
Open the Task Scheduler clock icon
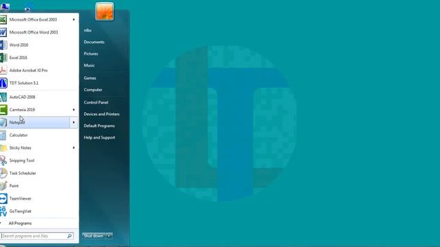3,173
